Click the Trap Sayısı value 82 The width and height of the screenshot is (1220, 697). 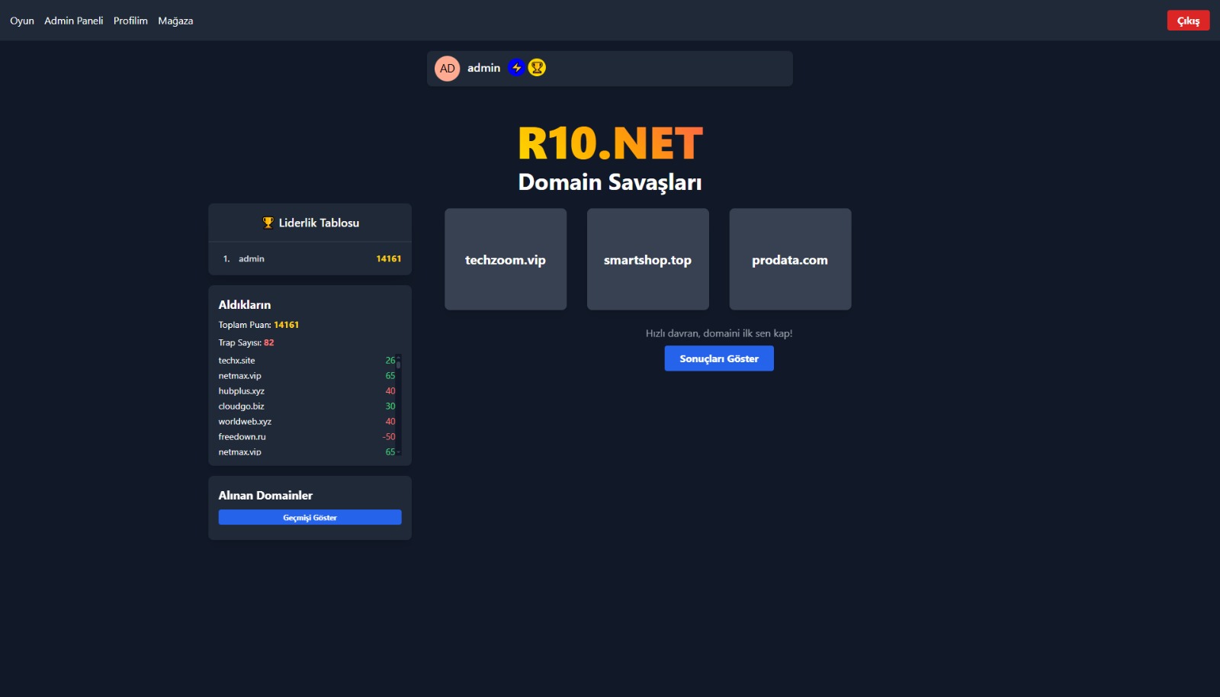point(268,342)
